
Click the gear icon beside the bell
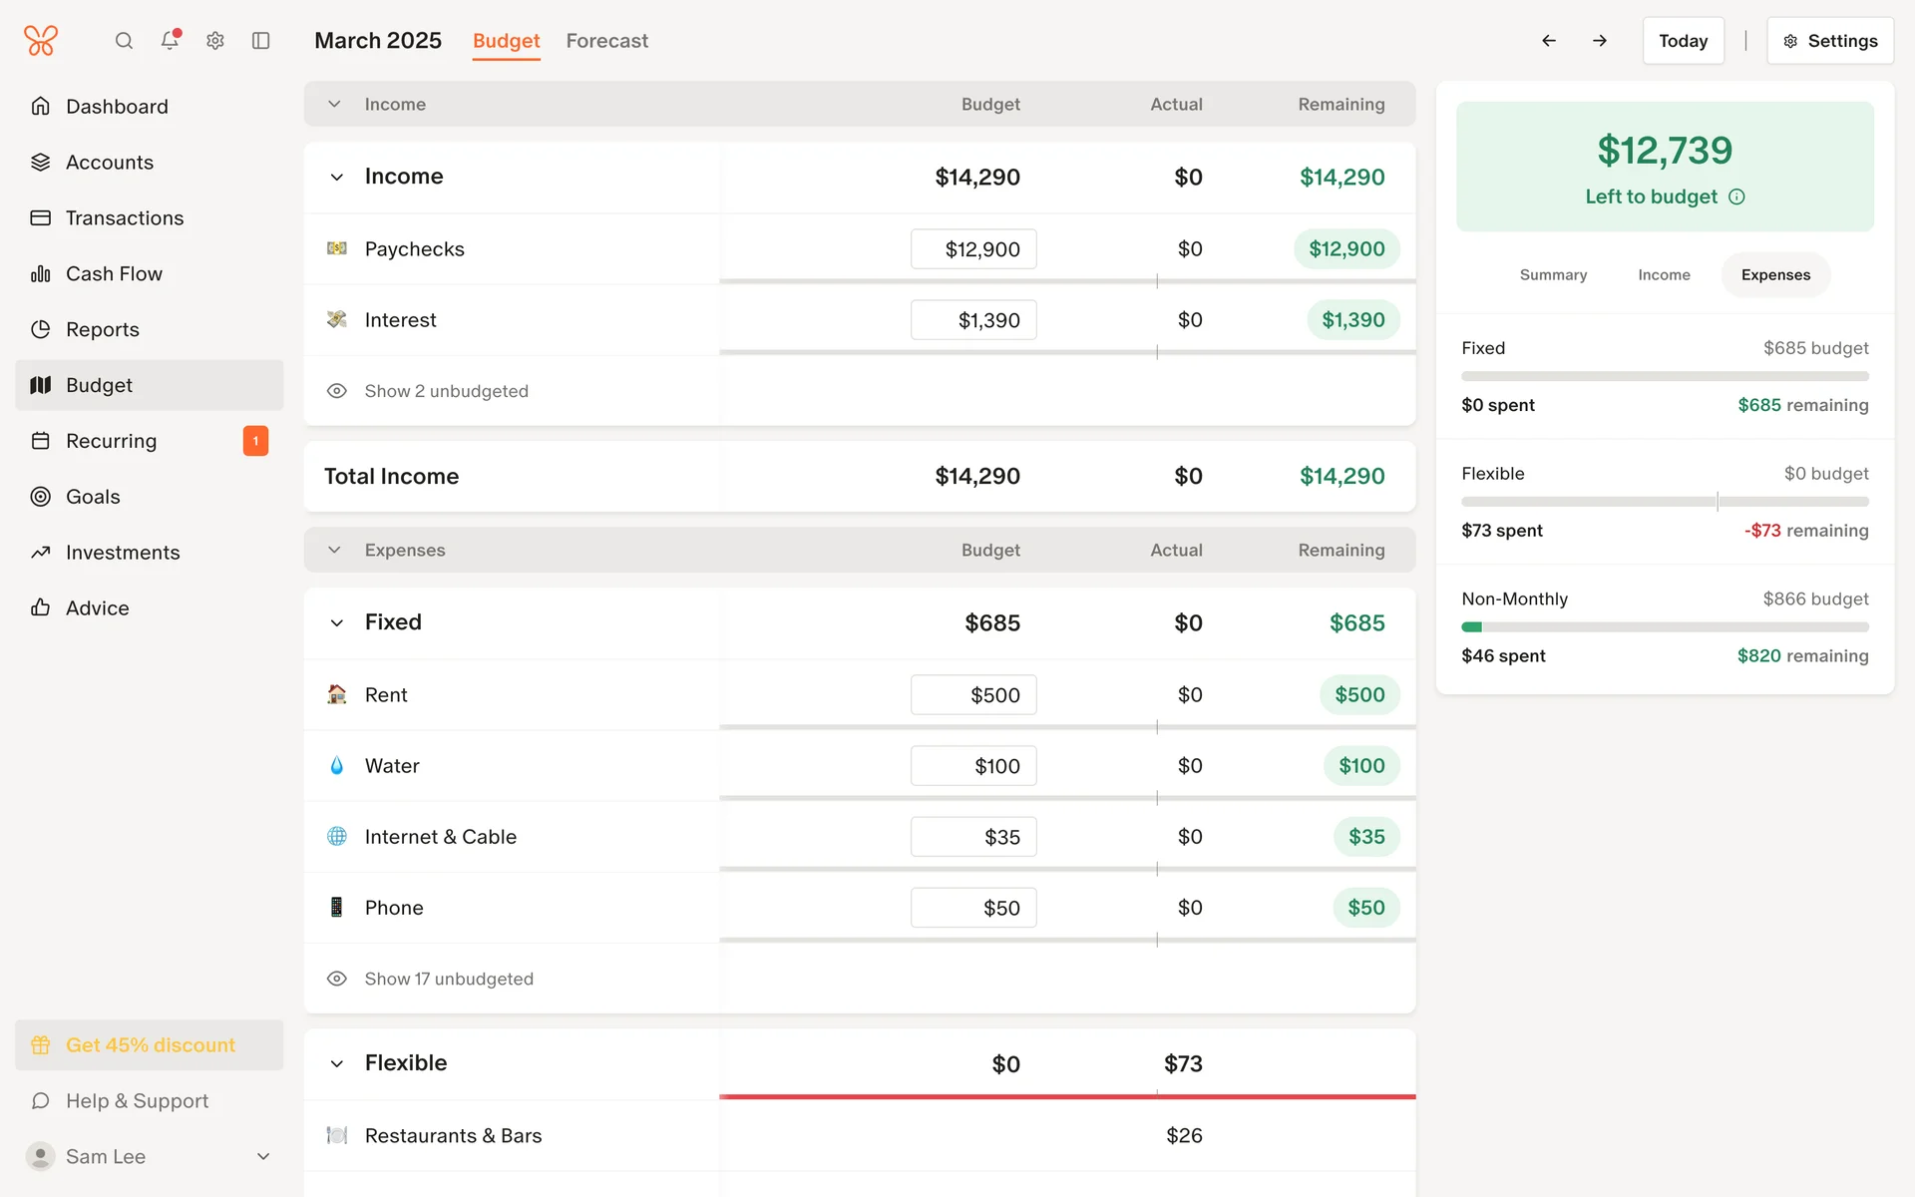(x=215, y=41)
